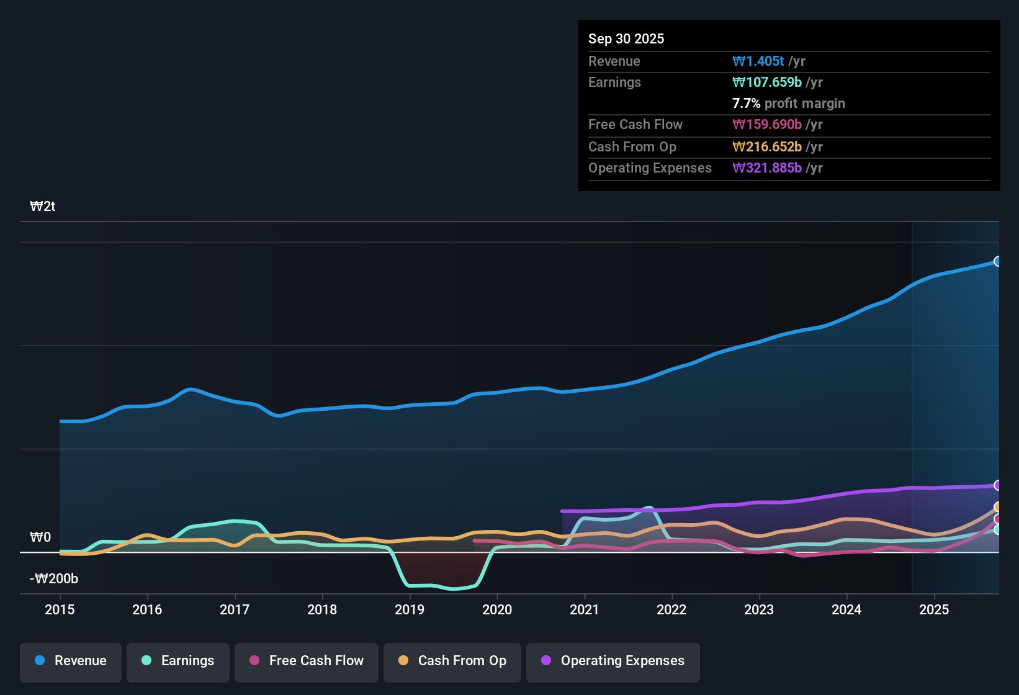Click the teal Earnings legend dot
The width and height of the screenshot is (1019, 695).
[x=146, y=661]
